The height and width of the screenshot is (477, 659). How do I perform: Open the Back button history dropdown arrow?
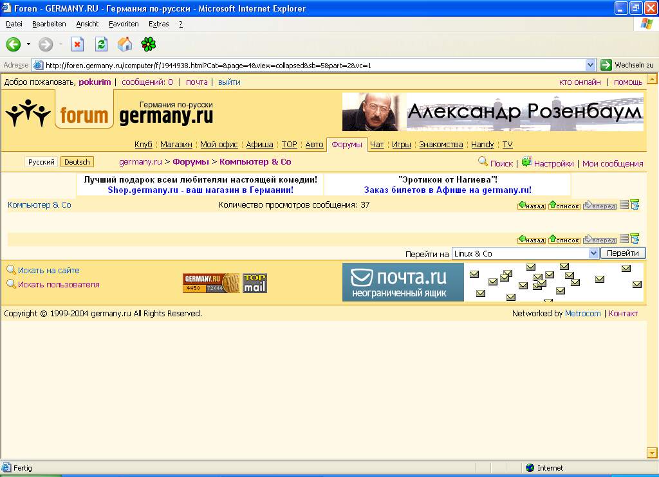pyautogui.click(x=28, y=44)
